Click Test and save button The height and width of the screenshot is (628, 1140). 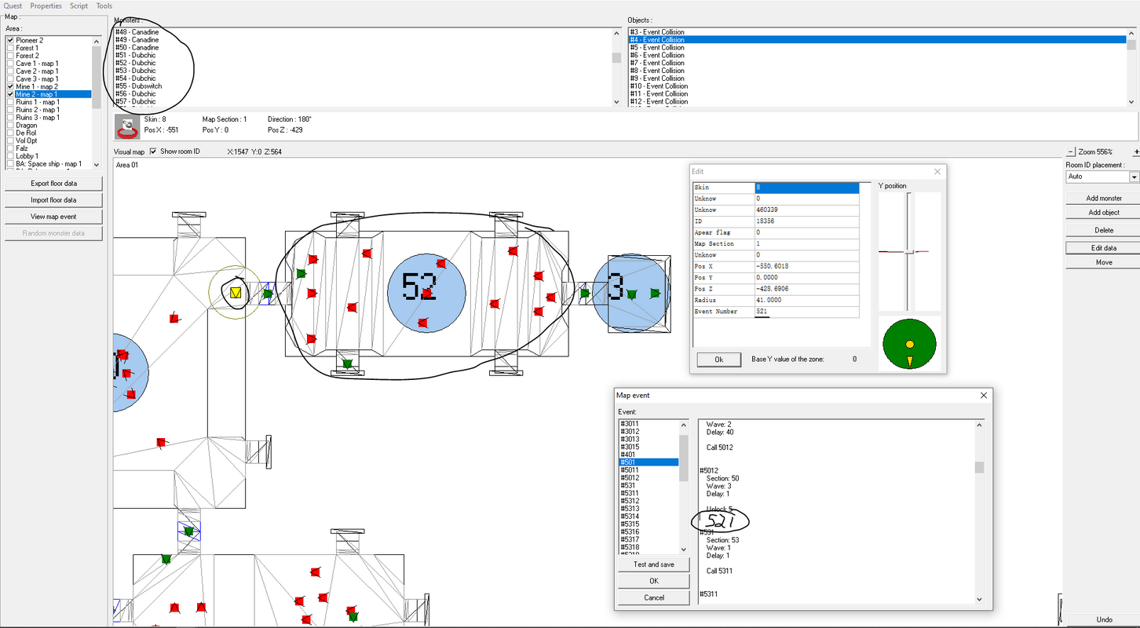(x=654, y=564)
